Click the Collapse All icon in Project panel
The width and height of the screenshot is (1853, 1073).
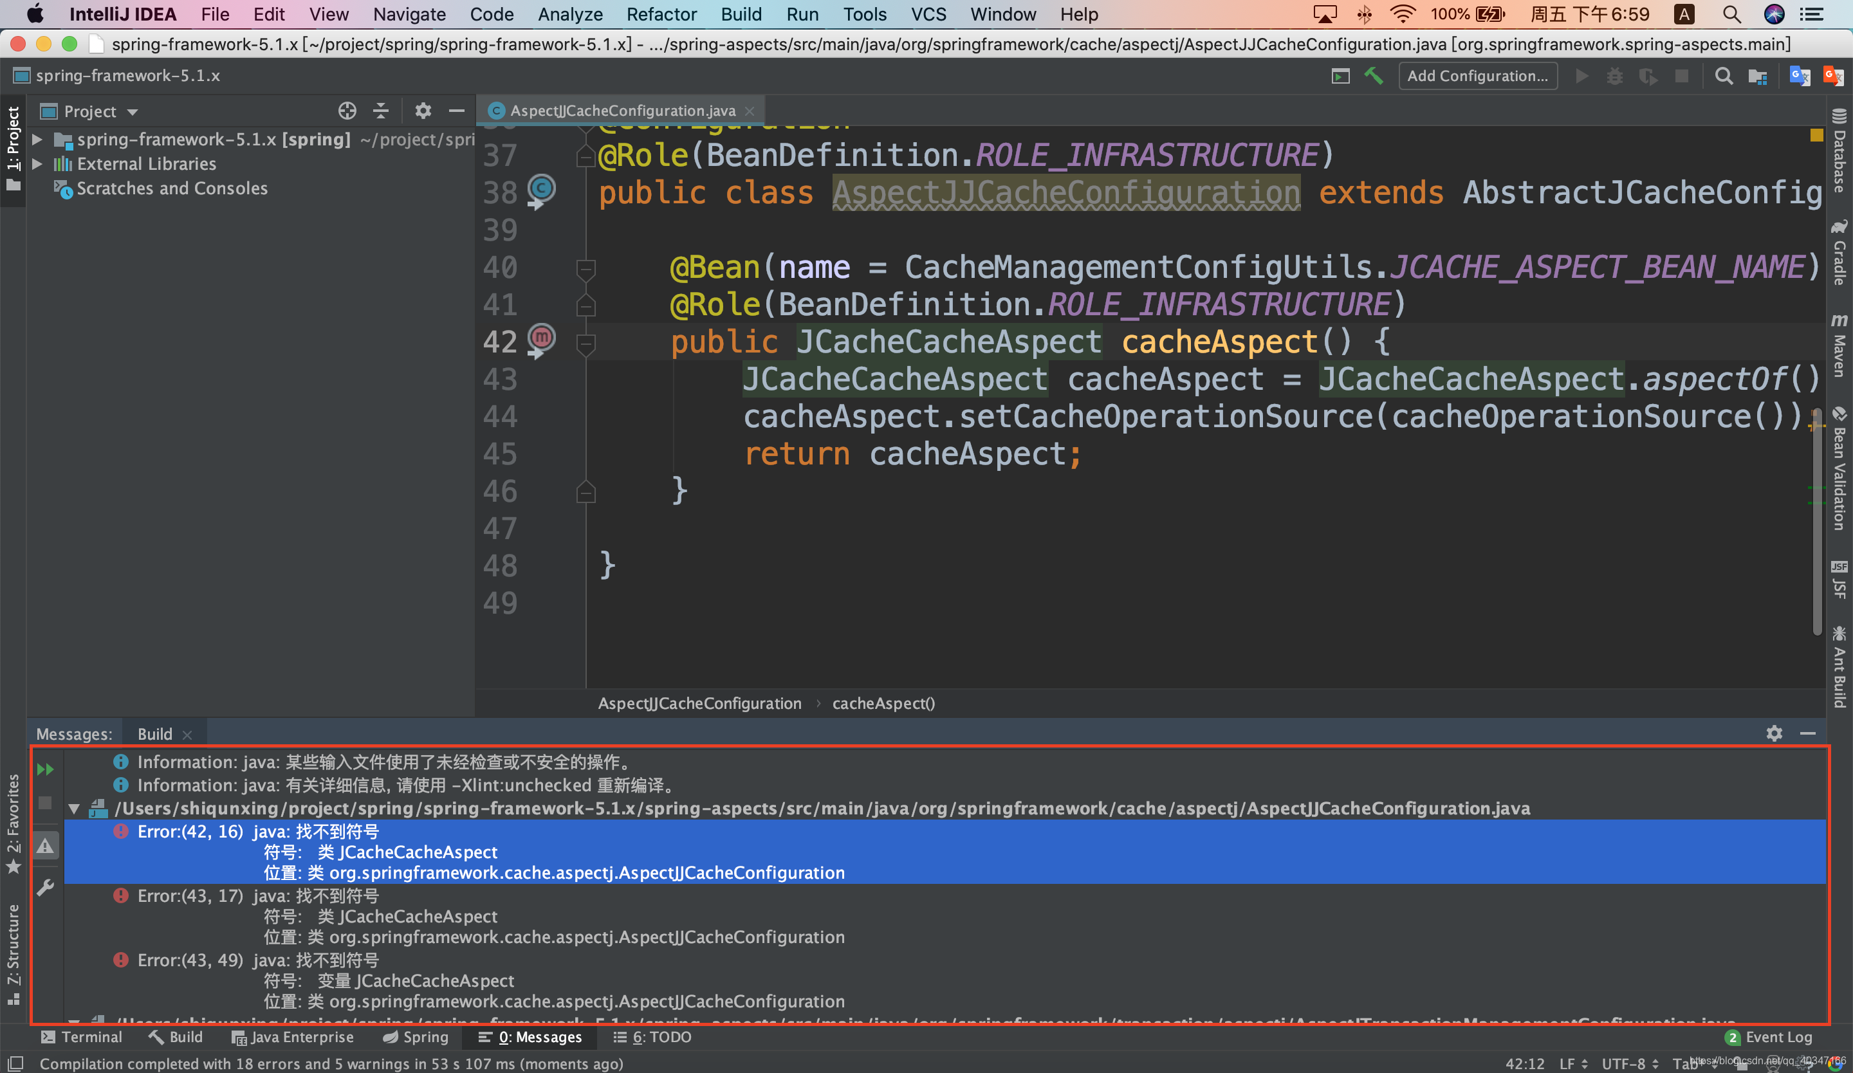(x=381, y=111)
